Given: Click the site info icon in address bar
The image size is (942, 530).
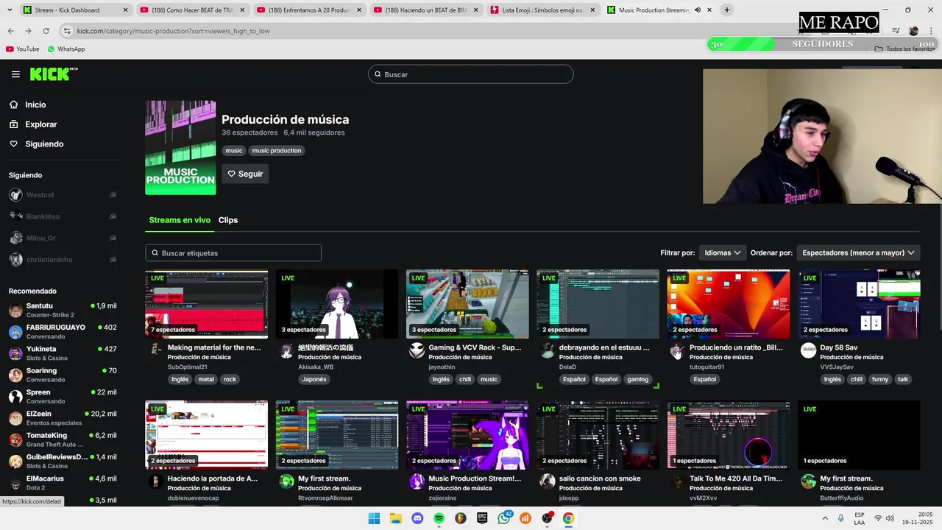Looking at the screenshot, I should coord(67,31).
